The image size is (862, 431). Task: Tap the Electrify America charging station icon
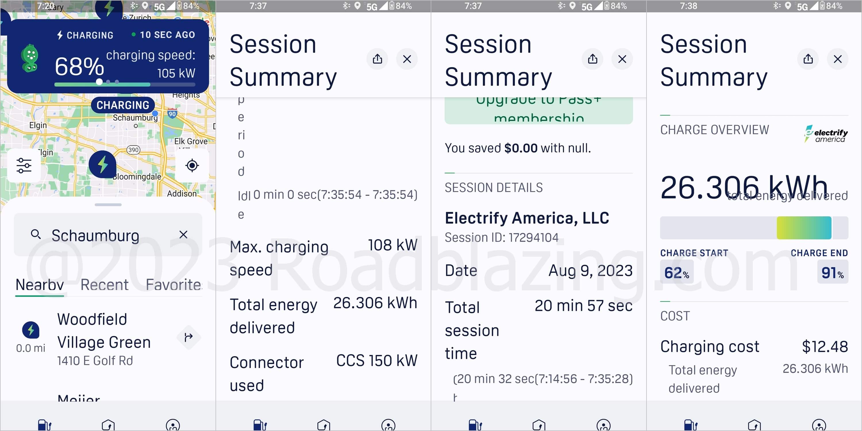pos(102,162)
